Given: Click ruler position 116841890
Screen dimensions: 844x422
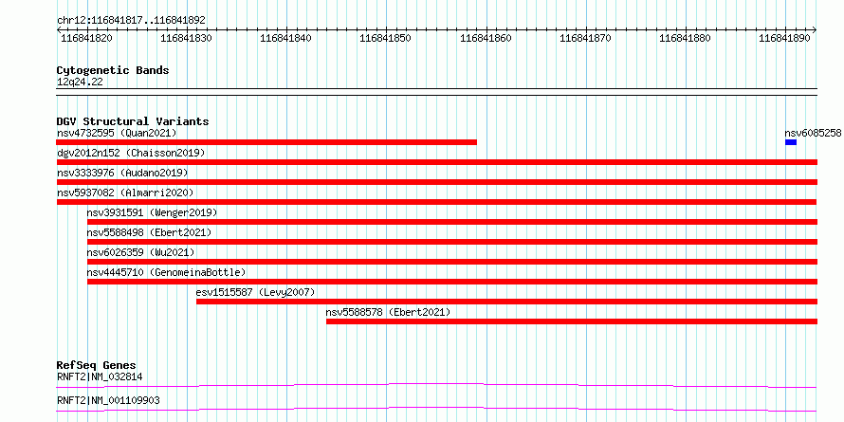Looking at the screenshot, I should 785,38.
